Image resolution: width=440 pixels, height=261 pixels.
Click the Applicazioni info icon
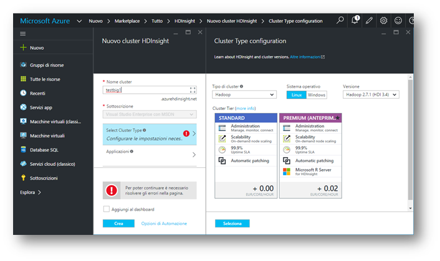[132, 152]
